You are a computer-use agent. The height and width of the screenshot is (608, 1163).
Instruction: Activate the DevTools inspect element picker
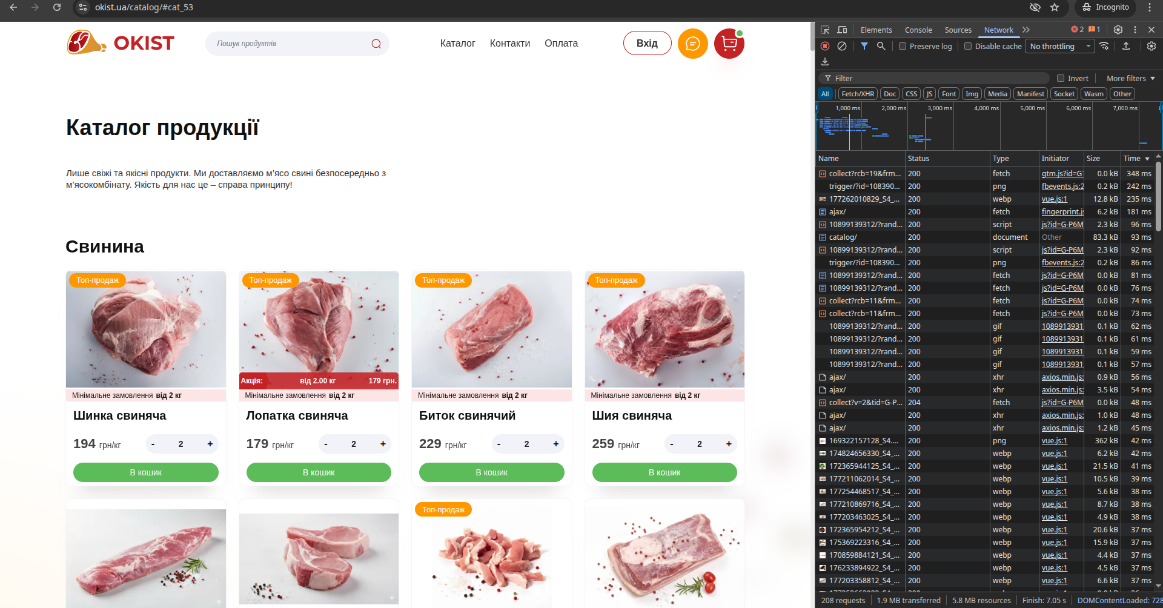tap(825, 30)
